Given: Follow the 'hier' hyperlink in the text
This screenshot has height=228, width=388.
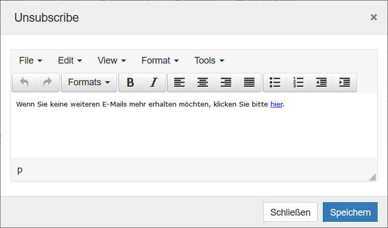Looking at the screenshot, I should [x=276, y=104].
